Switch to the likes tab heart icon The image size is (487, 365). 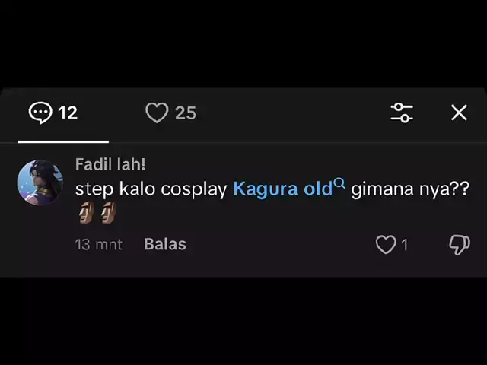coord(156,113)
